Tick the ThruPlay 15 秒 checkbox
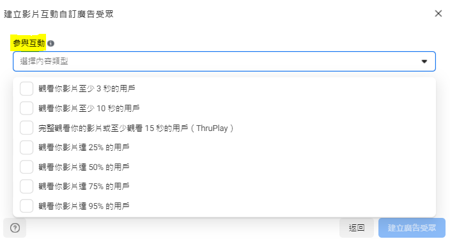 click(26, 128)
